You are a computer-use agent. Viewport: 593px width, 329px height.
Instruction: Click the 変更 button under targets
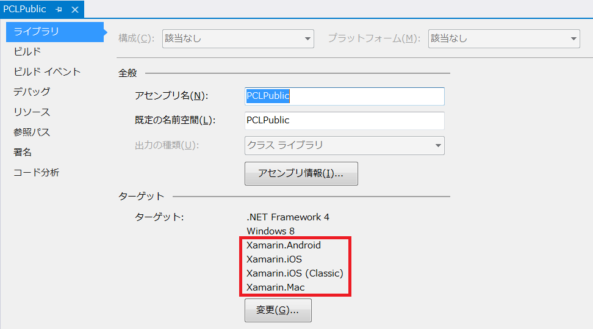point(278,310)
